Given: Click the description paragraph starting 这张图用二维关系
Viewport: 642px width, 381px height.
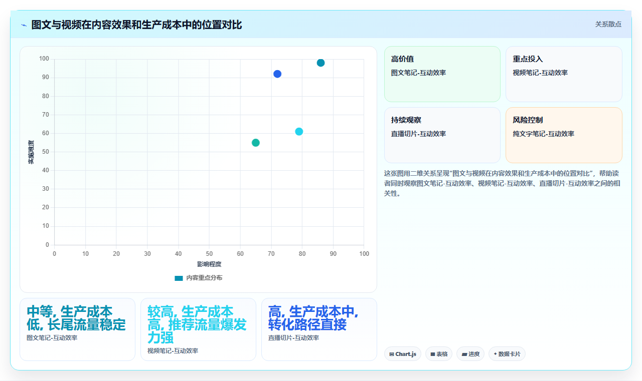Looking at the screenshot, I should (x=503, y=183).
